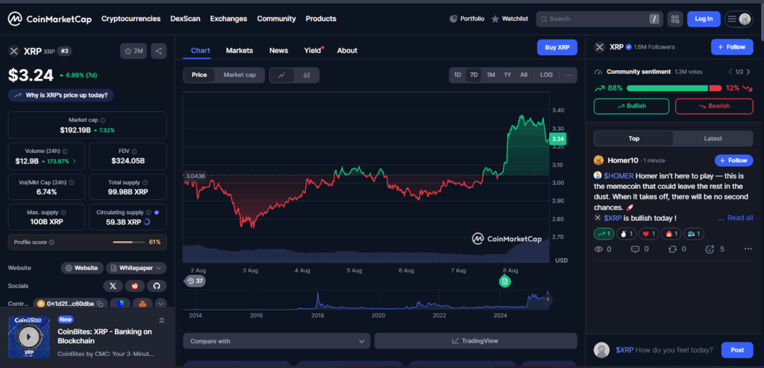Open the Community menu
Screen dimensions: 764x368
pos(276,19)
